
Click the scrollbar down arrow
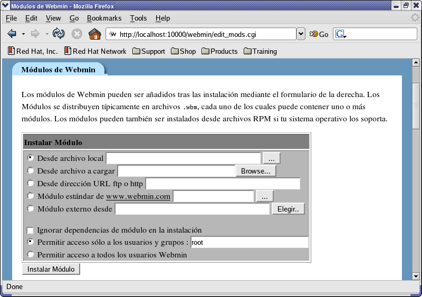point(416,276)
